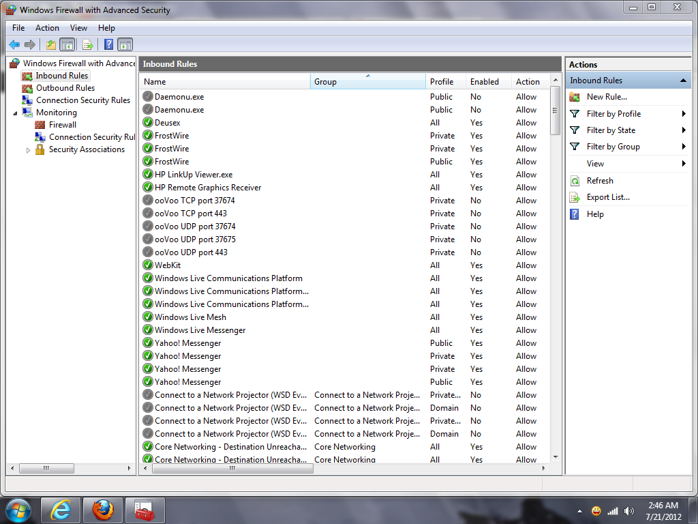Expand the Security Associations tree node
This screenshot has width=698, height=524.
(28, 150)
